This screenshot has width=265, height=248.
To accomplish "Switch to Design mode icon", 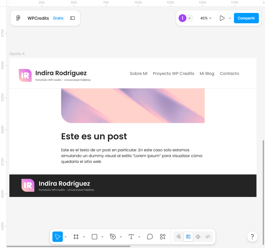I will pyautogui.click(x=188, y=236).
